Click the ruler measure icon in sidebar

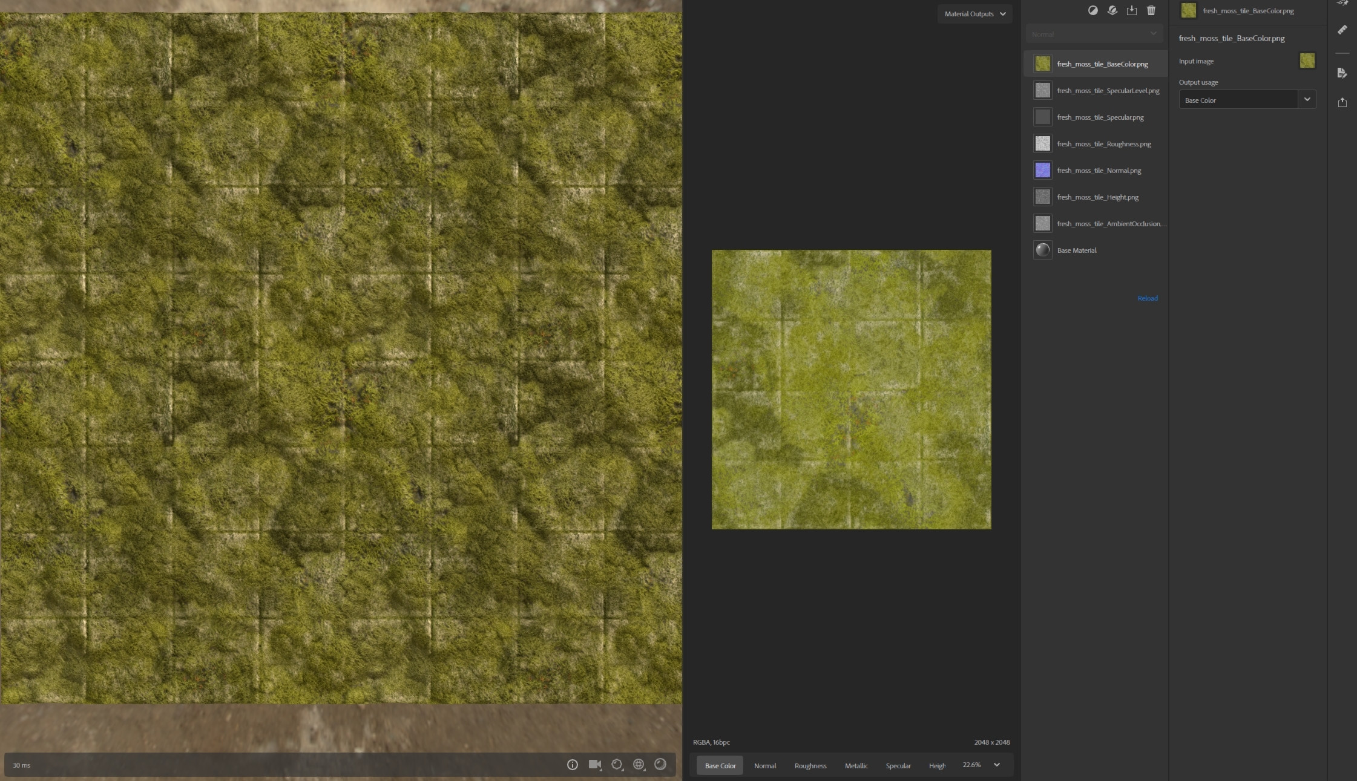tap(1342, 30)
